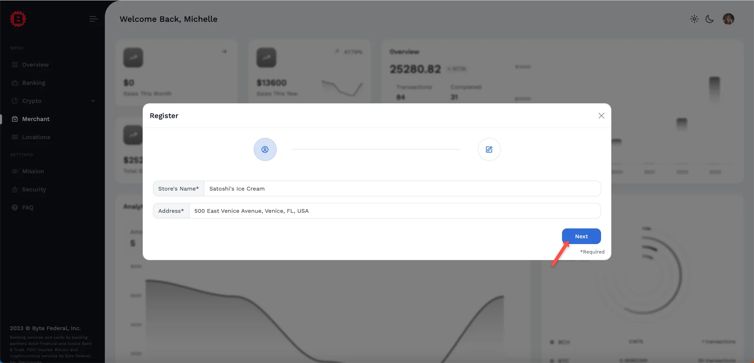Select the edit details step icon

click(x=489, y=149)
